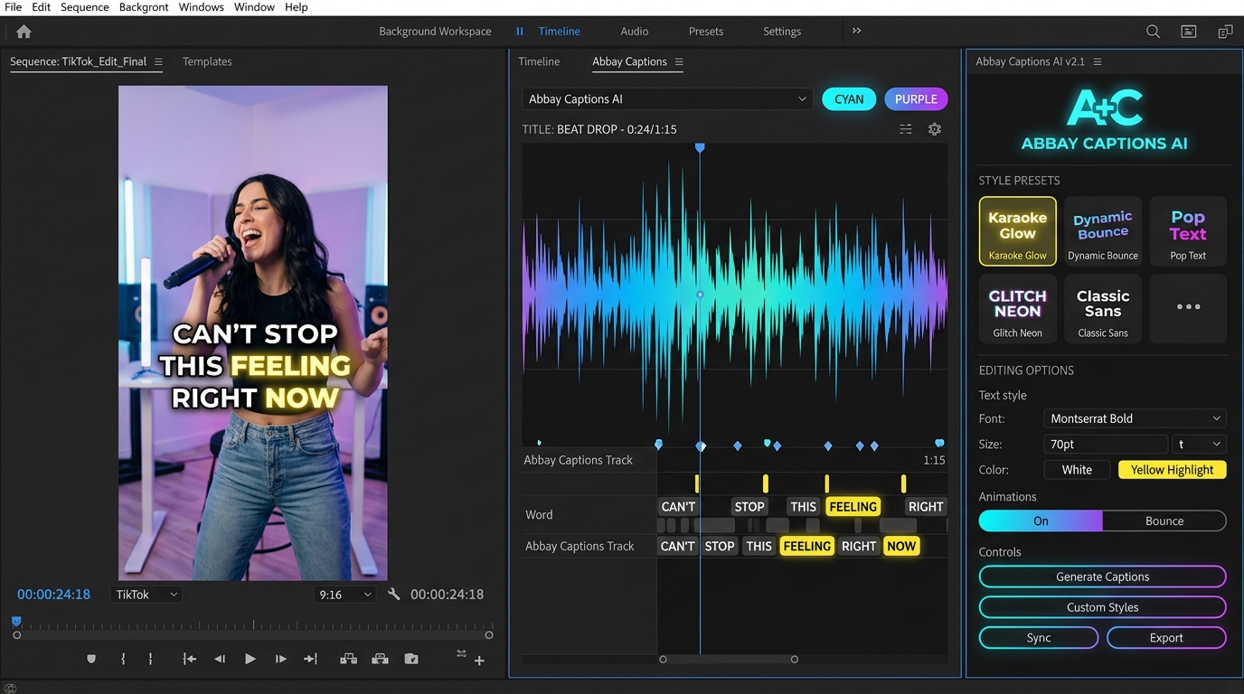Click the PURPLE color pill

[x=916, y=99]
